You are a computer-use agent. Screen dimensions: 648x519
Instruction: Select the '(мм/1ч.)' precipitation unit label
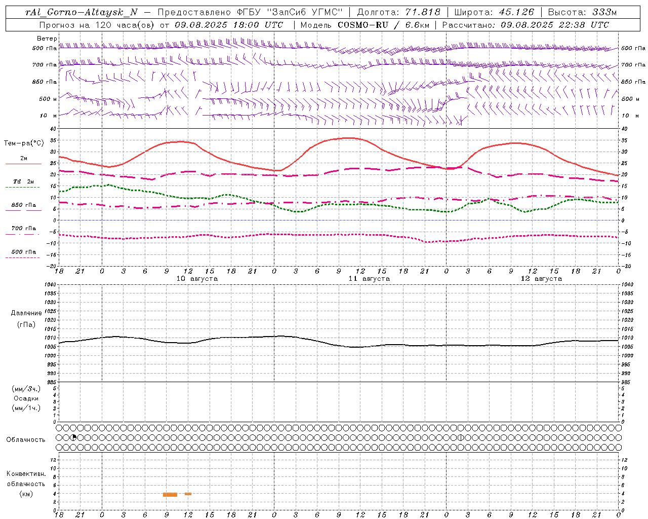pyautogui.click(x=26, y=408)
